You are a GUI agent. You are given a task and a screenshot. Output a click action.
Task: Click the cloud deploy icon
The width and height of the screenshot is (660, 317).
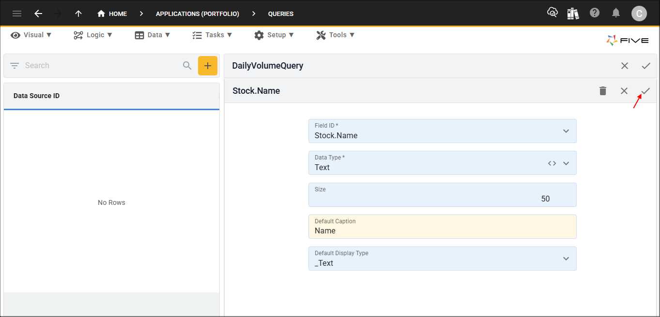tap(553, 13)
